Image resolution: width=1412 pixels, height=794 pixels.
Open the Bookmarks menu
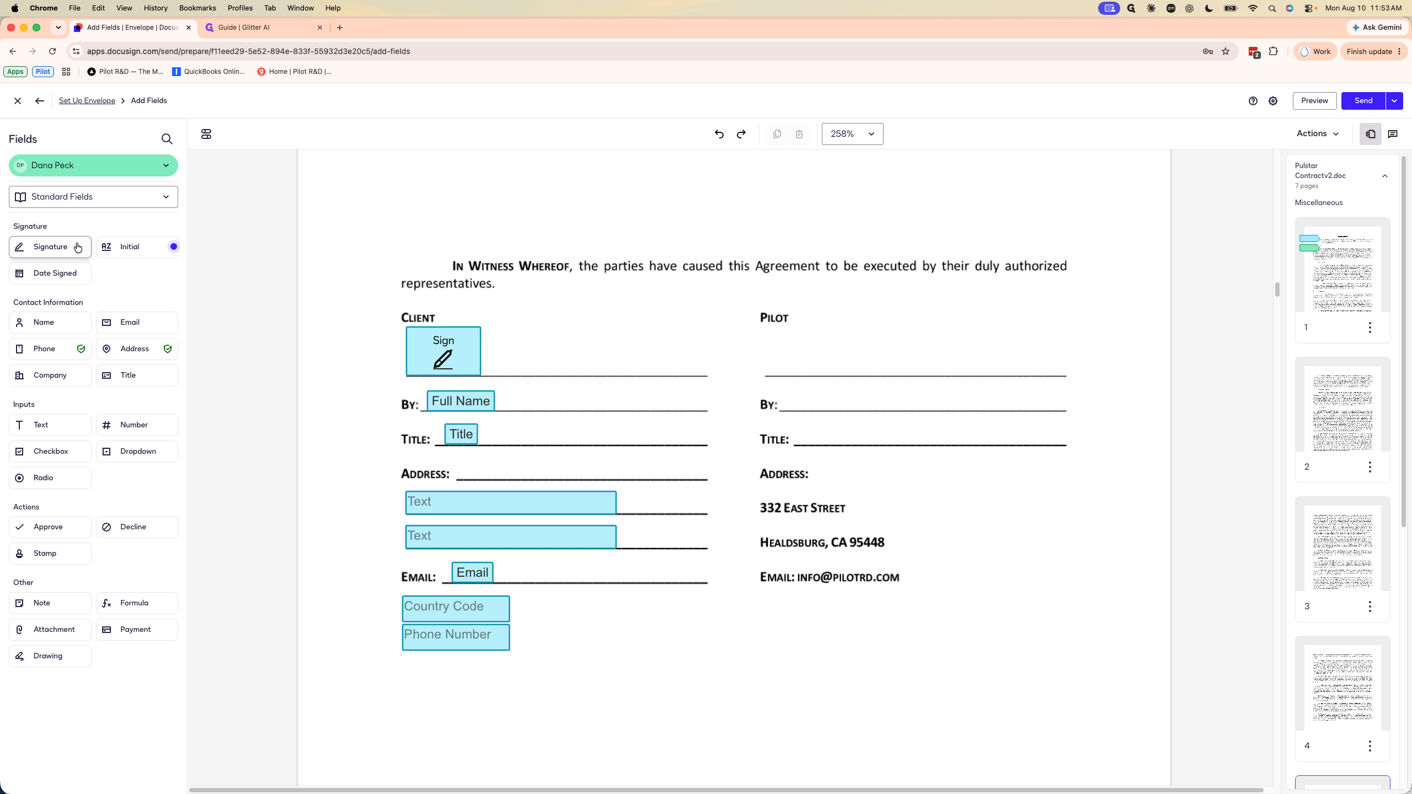pyautogui.click(x=197, y=8)
